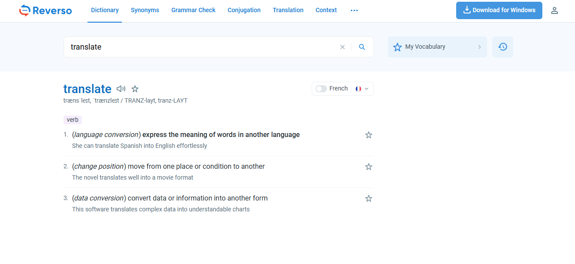The height and width of the screenshot is (264, 575).
Task: Go to the Context tab
Action: click(326, 10)
